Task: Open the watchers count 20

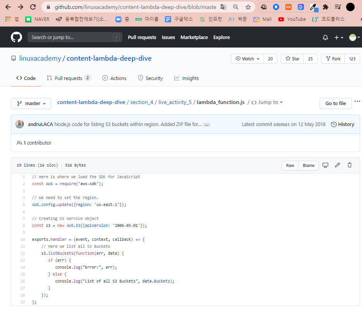Action: tap(270, 59)
